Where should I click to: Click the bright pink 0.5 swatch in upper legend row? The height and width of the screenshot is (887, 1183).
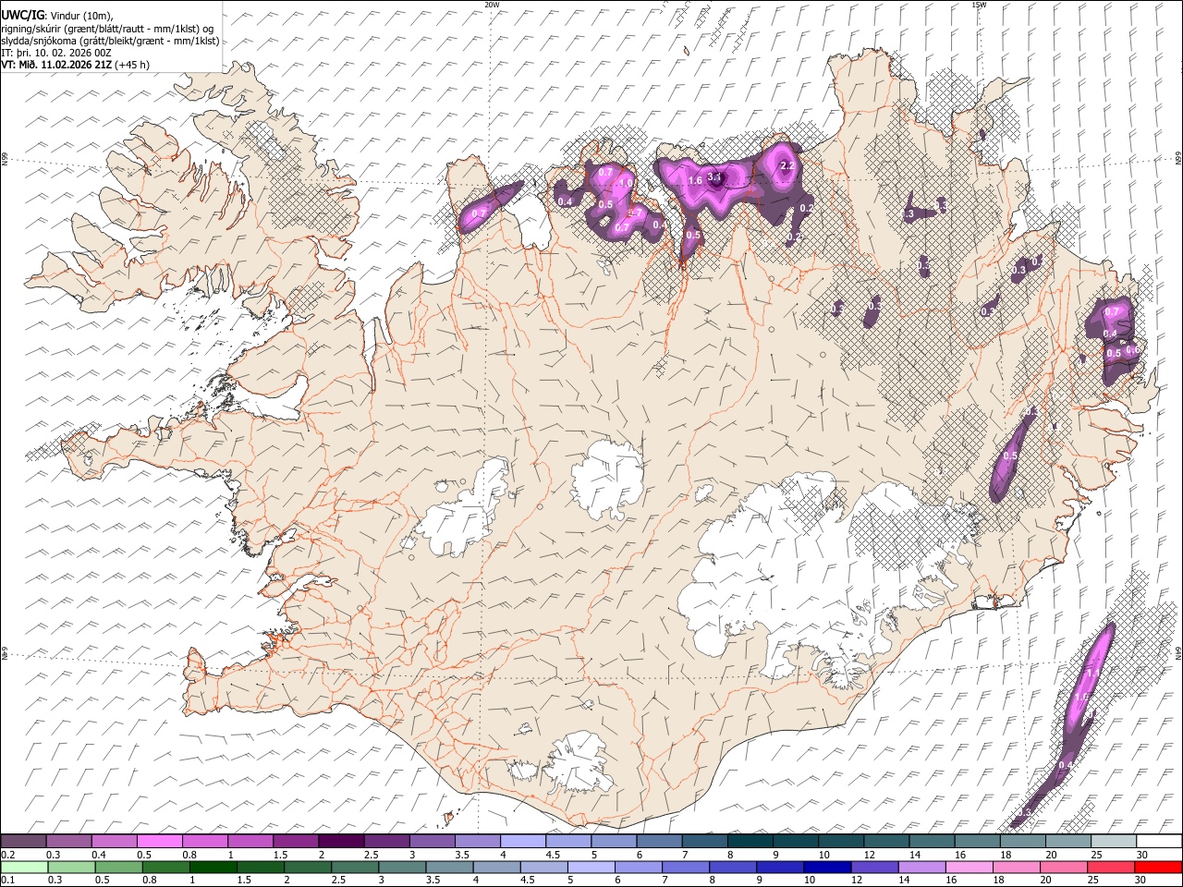click(x=159, y=842)
